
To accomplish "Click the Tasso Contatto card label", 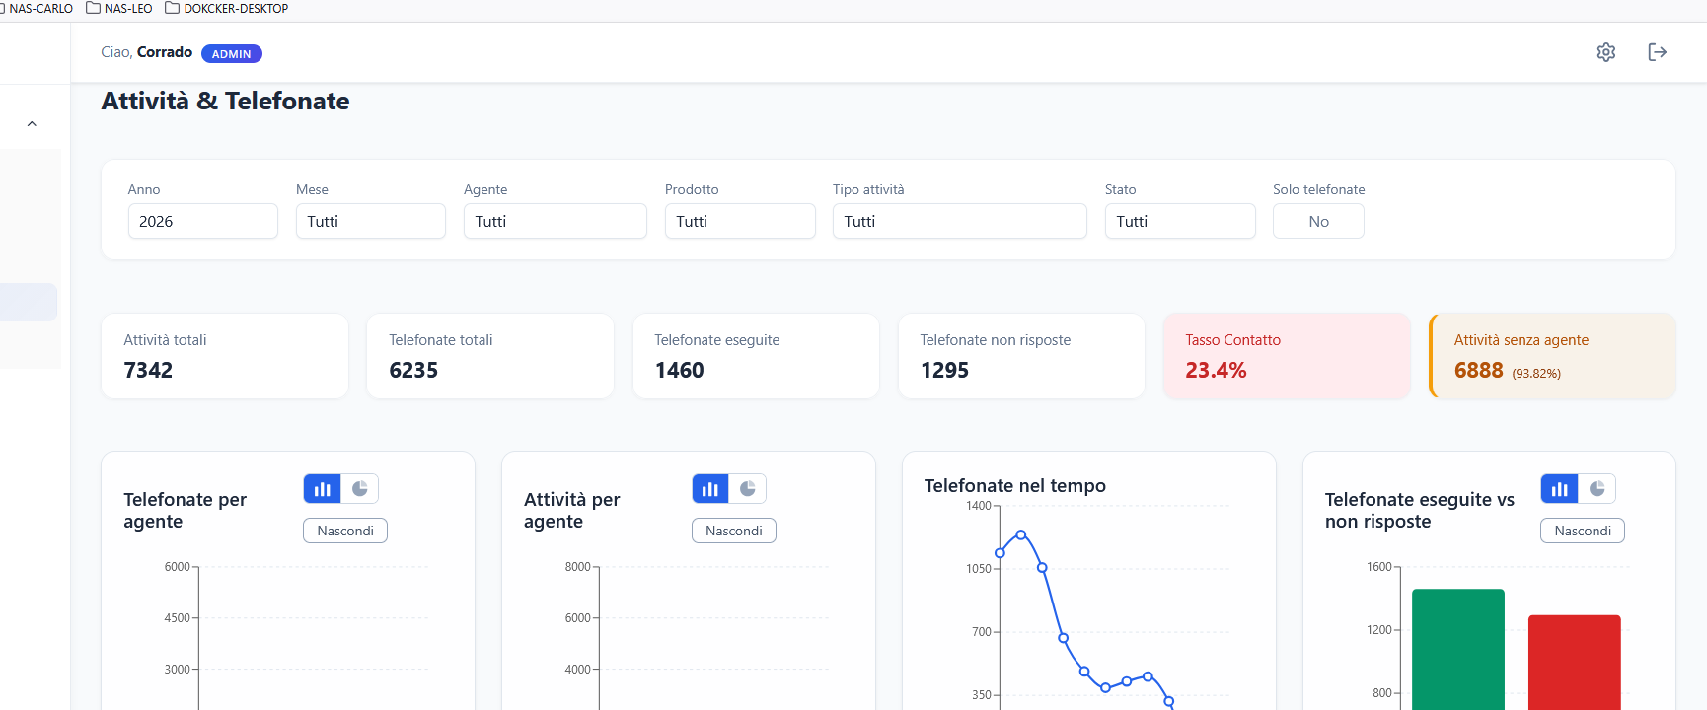I will (1233, 340).
